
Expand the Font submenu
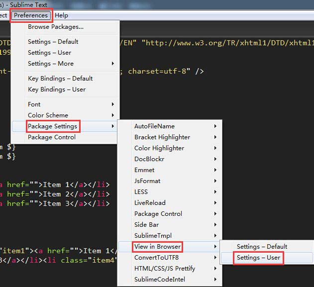point(65,104)
